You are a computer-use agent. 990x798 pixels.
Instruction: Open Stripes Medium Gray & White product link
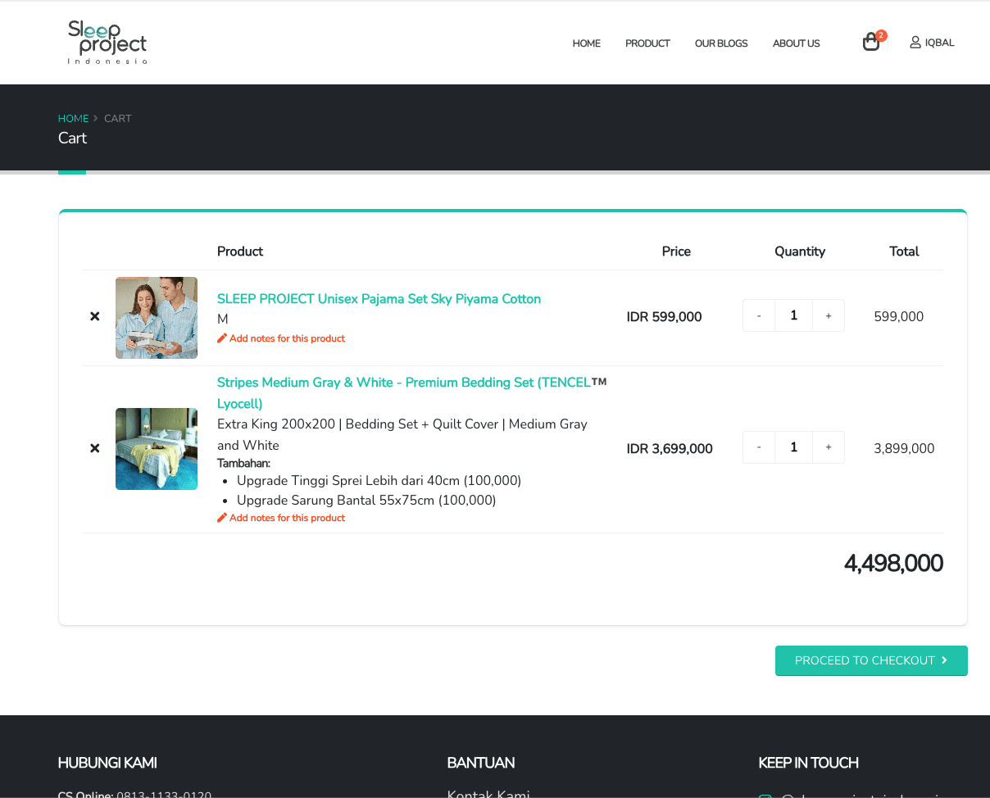[412, 393]
